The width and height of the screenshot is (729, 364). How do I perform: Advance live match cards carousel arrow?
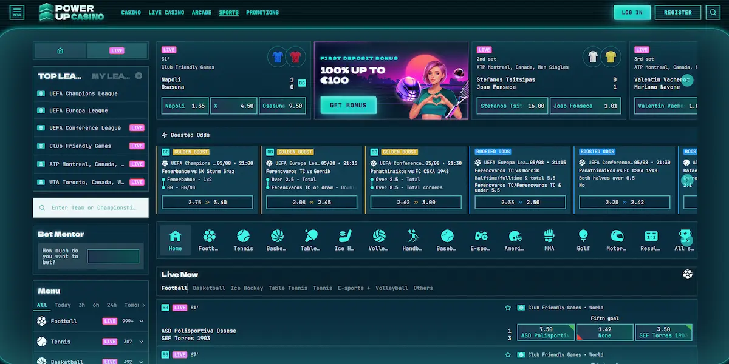click(x=687, y=80)
